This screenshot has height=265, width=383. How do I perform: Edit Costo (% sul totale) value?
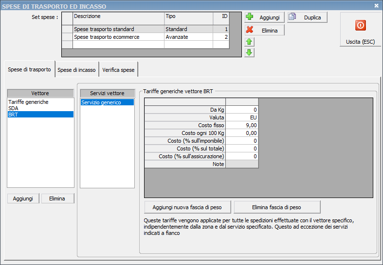click(242, 149)
